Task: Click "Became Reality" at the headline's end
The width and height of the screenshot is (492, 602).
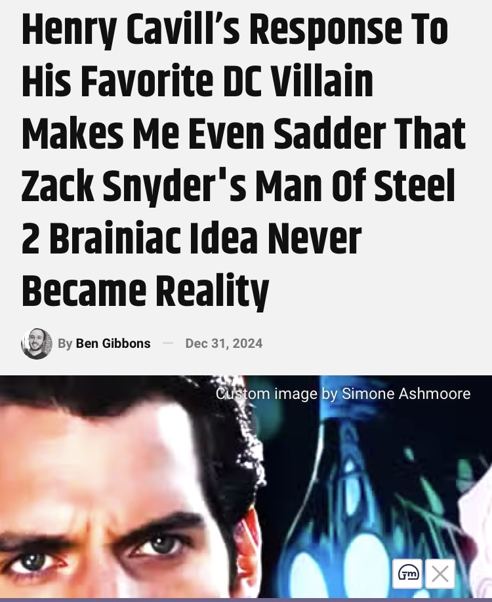Action: [145, 290]
